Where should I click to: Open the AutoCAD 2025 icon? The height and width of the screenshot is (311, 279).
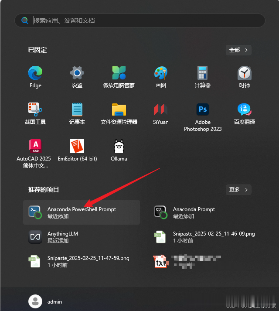(x=35, y=146)
